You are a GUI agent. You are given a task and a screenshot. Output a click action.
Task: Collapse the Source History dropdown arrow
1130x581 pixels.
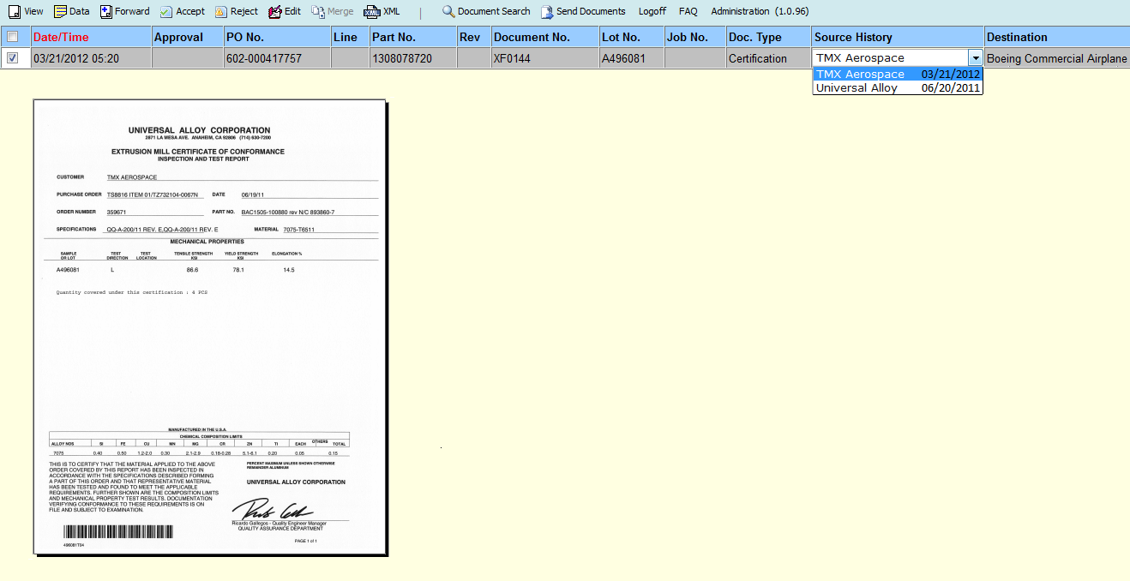976,58
